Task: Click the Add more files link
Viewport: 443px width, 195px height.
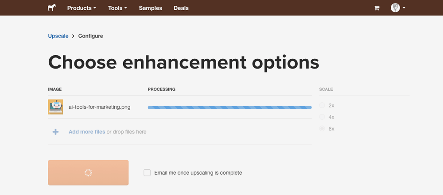Action: [x=87, y=132]
